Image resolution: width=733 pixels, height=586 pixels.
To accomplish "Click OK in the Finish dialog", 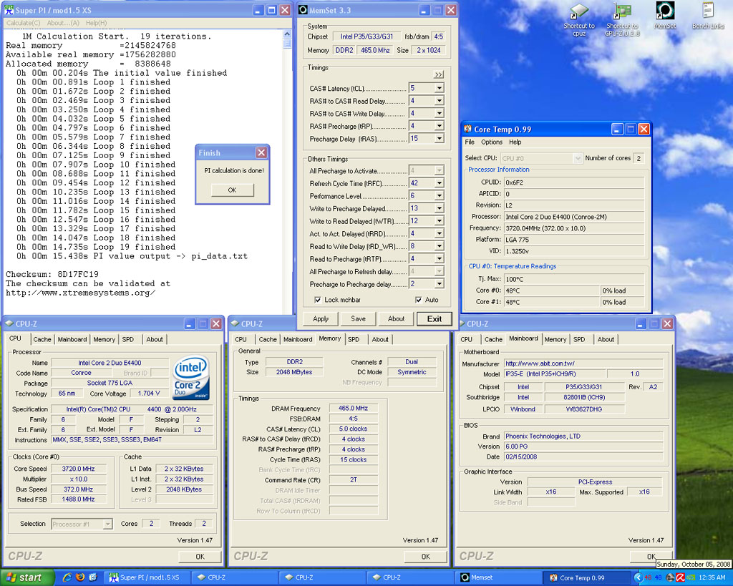I will [233, 190].
